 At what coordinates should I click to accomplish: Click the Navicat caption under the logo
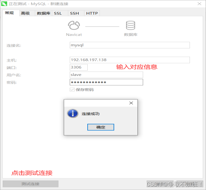74,35
